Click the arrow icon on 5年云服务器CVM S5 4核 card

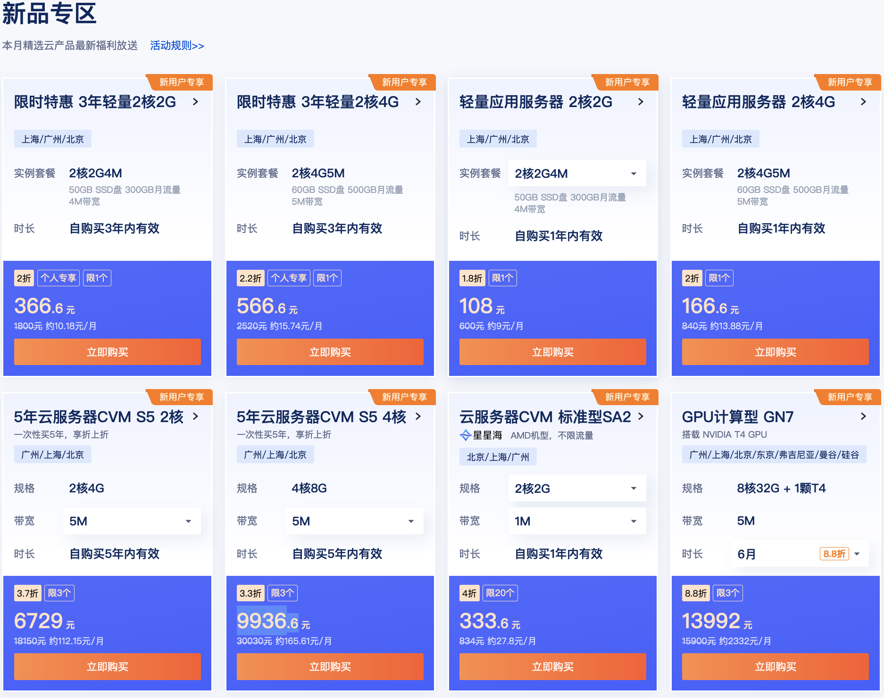pos(418,416)
